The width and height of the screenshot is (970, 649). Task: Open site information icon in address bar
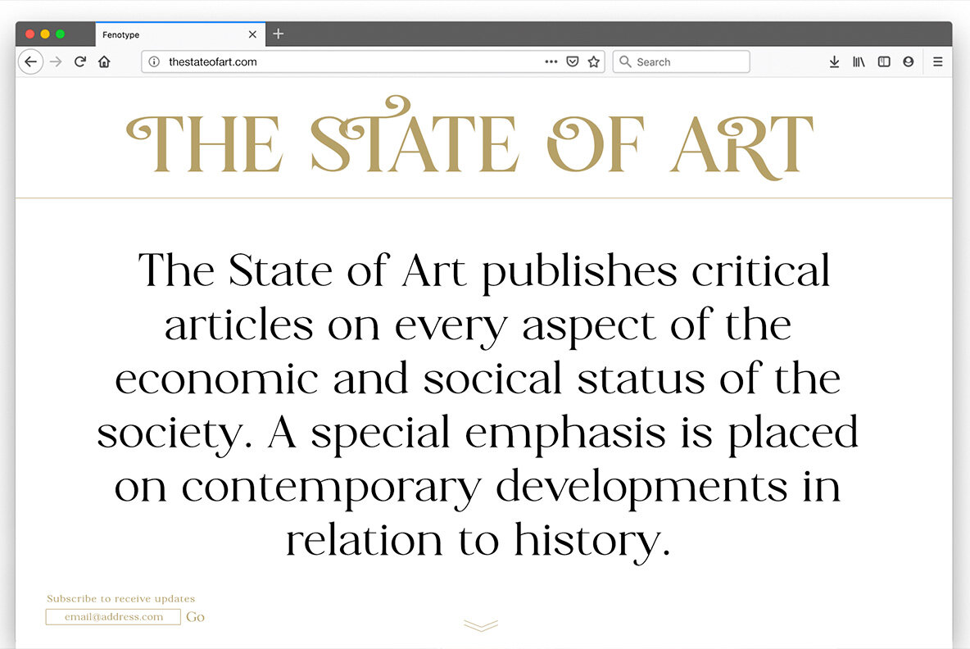pyautogui.click(x=154, y=61)
